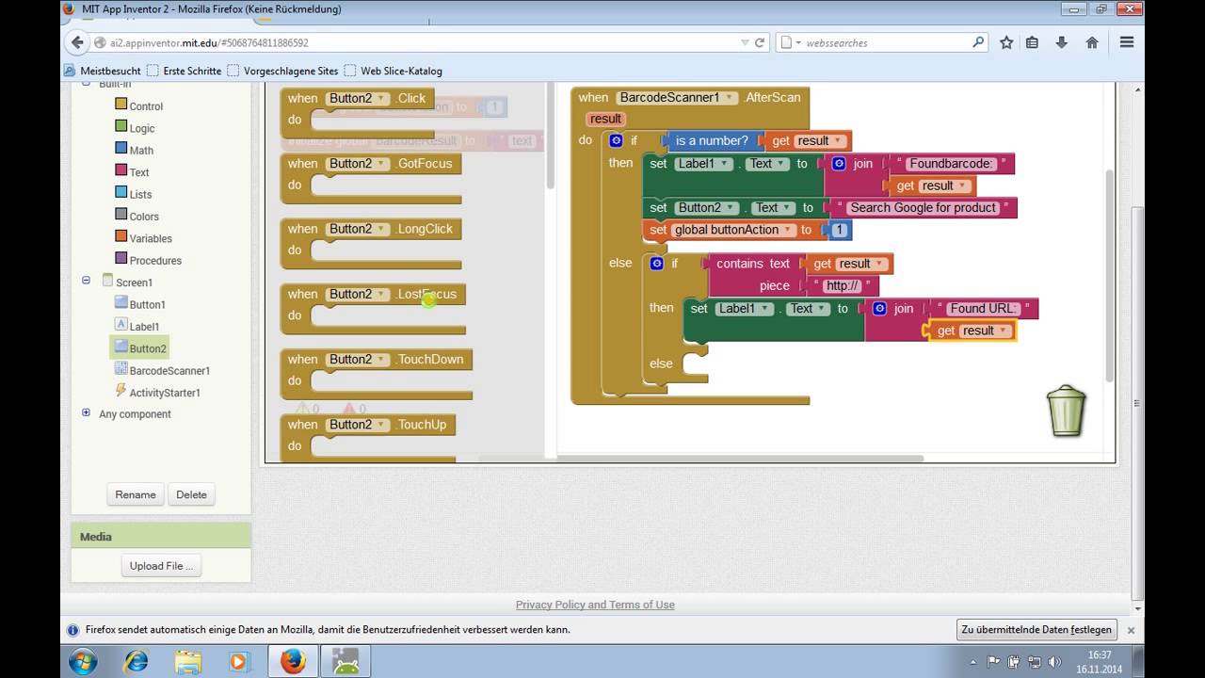Open Privacy Policy and Terms of Use

pyautogui.click(x=595, y=605)
